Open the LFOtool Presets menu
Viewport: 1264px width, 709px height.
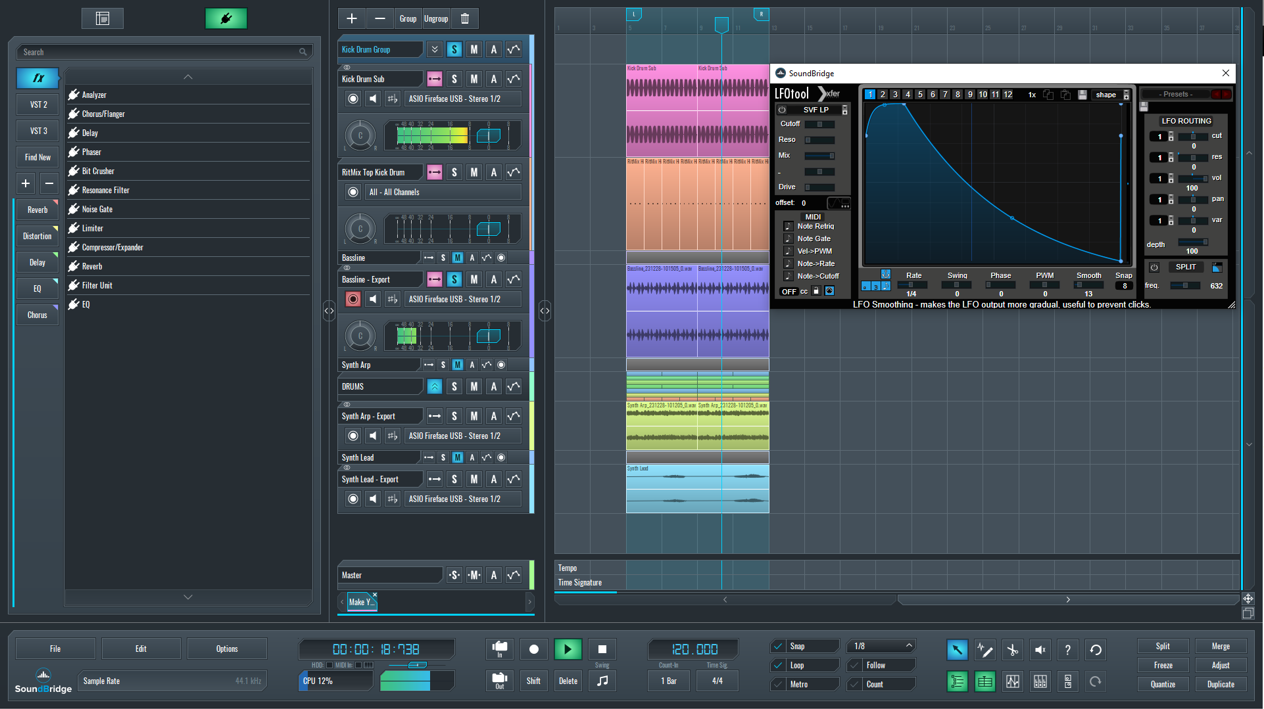(1176, 95)
